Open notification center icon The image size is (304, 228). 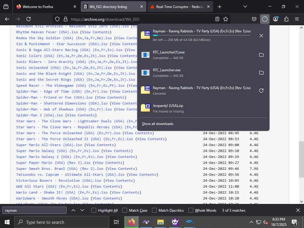coord(294,222)
